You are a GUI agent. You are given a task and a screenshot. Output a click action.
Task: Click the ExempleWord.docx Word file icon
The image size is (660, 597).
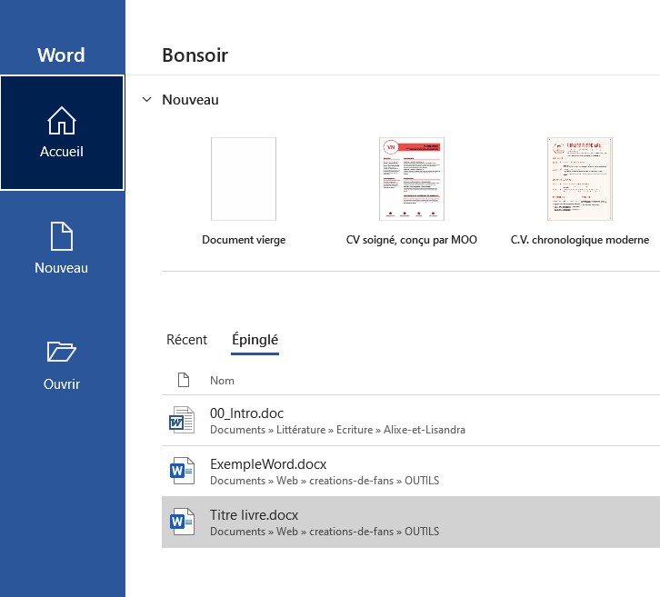coord(182,472)
